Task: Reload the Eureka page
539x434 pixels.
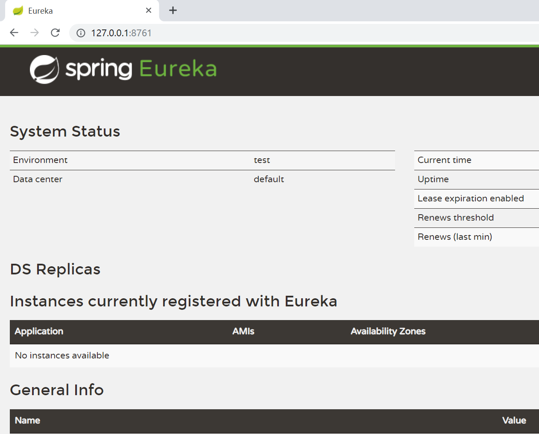Action: tap(55, 33)
